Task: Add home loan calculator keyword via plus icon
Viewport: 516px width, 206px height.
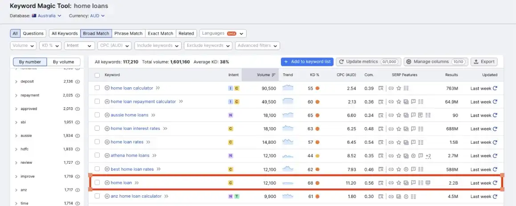Action: (x=107, y=88)
